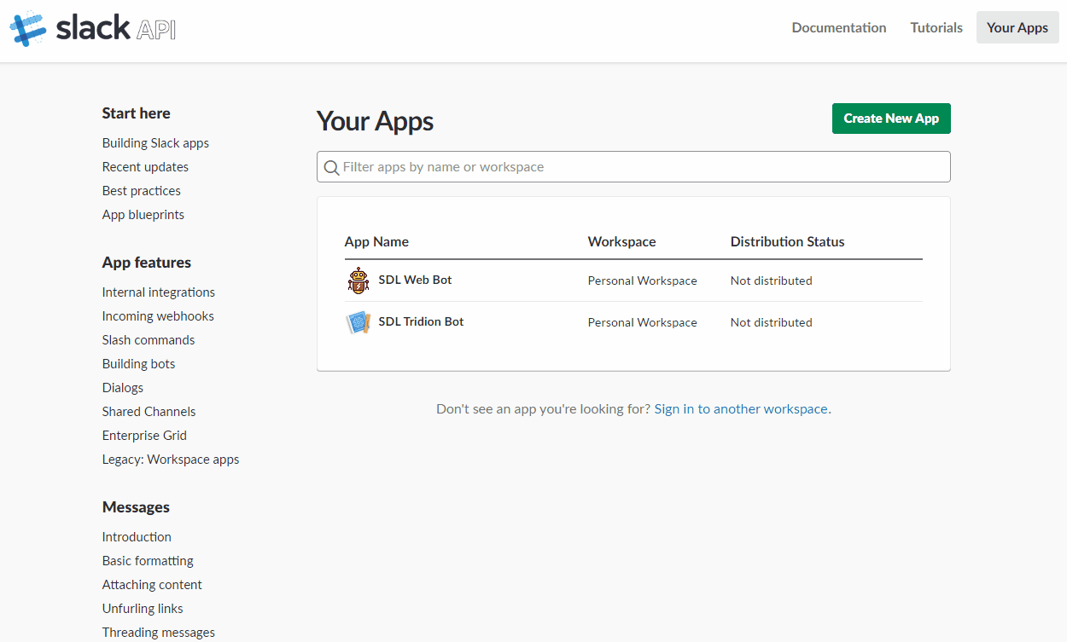The height and width of the screenshot is (642, 1067).
Task: Open Messages Introduction link
Action: (137, 537)
